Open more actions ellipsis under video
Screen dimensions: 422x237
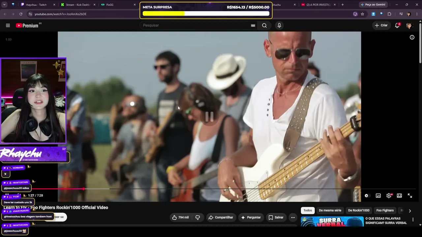click(x=293, y=217)
